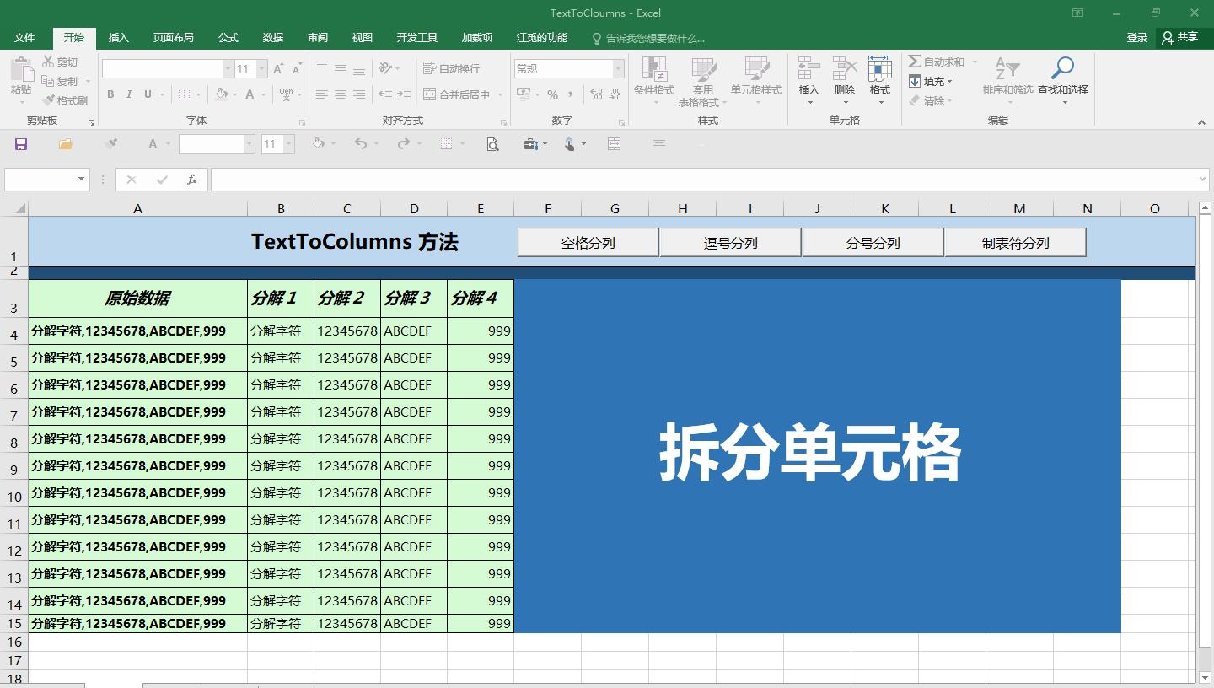Click the Save icon on quick access toolbar
1214x688 pixels.
click(x=19, y=143)
